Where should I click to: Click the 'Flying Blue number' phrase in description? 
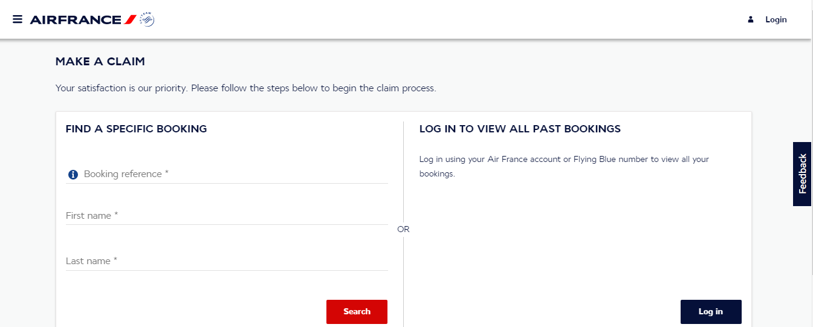click(x=611, y=160)
